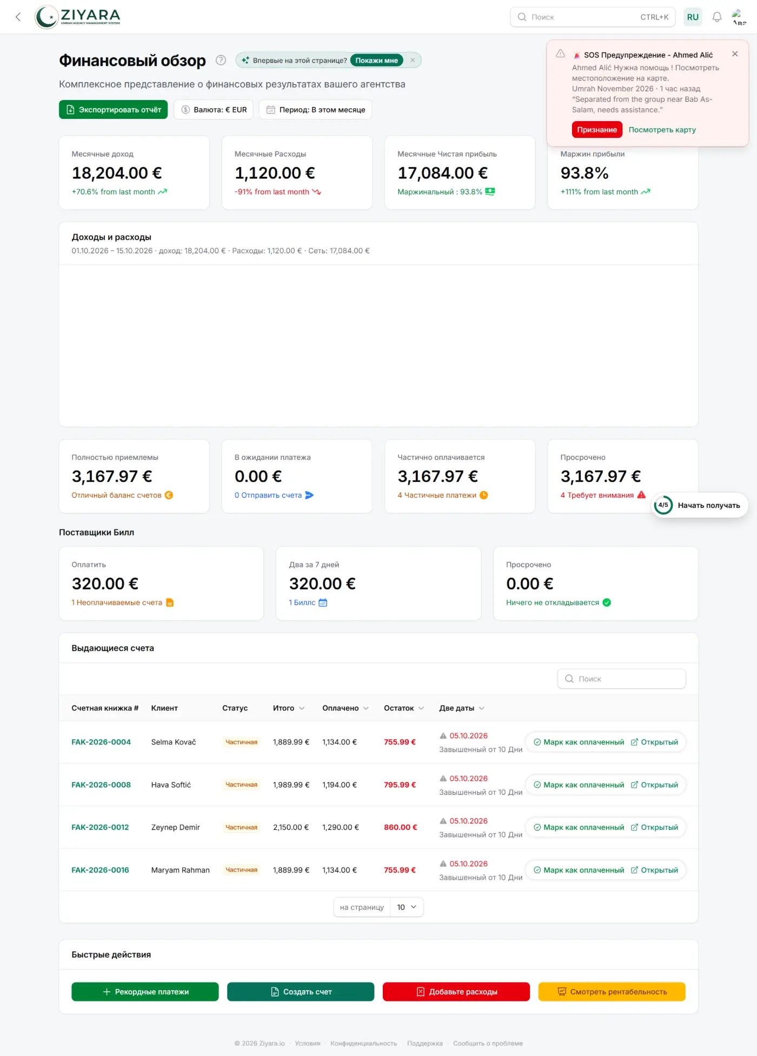Click the ZIYARA logo
The height and width of the screenshot is (1056, 757).
[x=78, y=17]
